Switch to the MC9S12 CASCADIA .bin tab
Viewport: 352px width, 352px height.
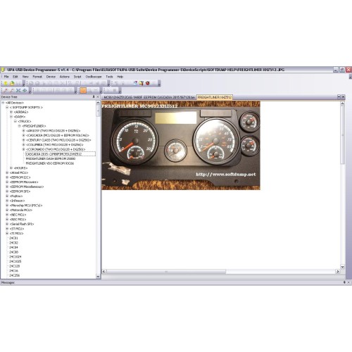click(149, 97)
